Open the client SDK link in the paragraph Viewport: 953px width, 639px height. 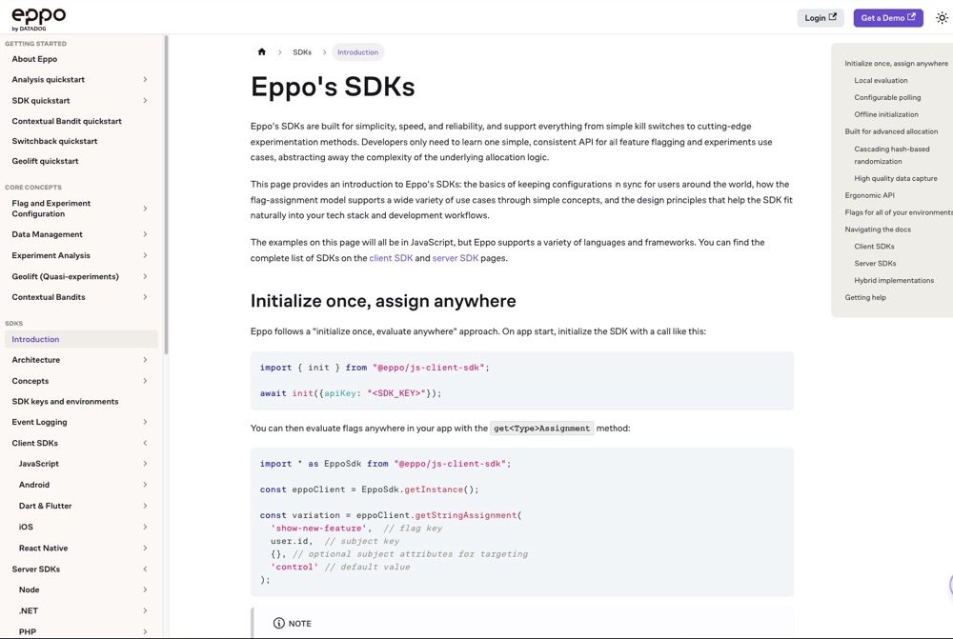coord(391,257)
